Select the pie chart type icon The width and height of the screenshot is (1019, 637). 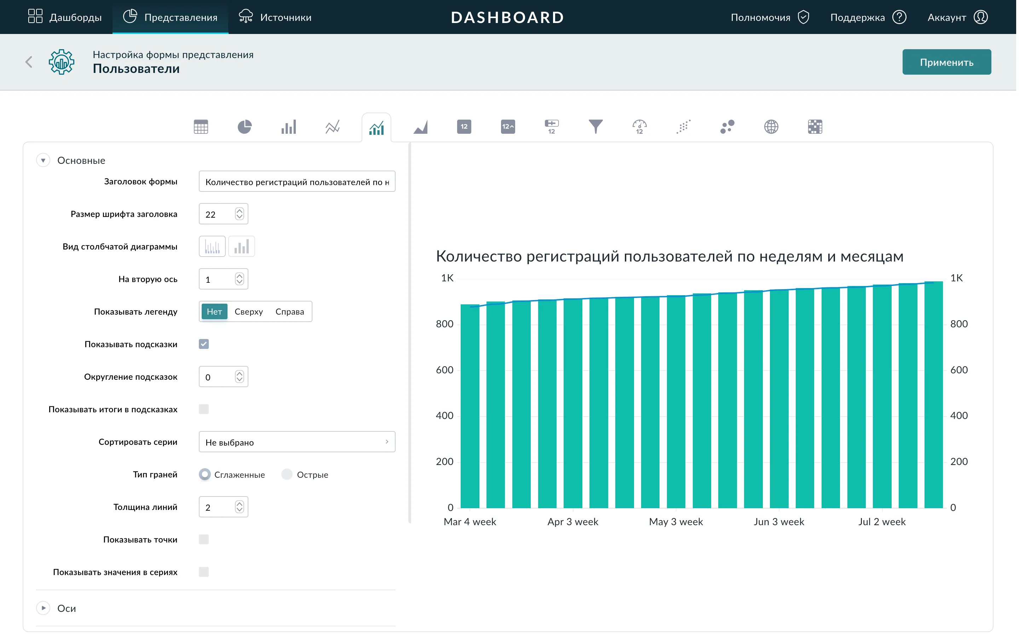(244, 127)
